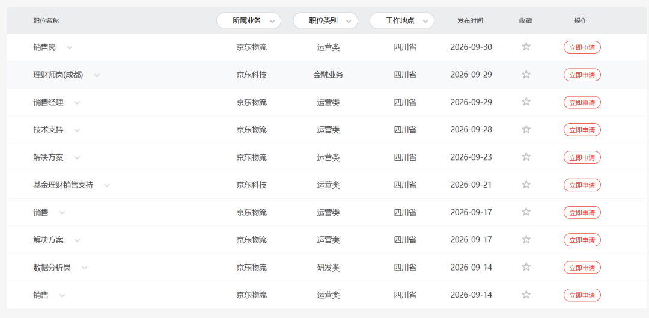Open the 数据分析岗 job title
This screenshot has height=318, width=649.
(52, 268)
